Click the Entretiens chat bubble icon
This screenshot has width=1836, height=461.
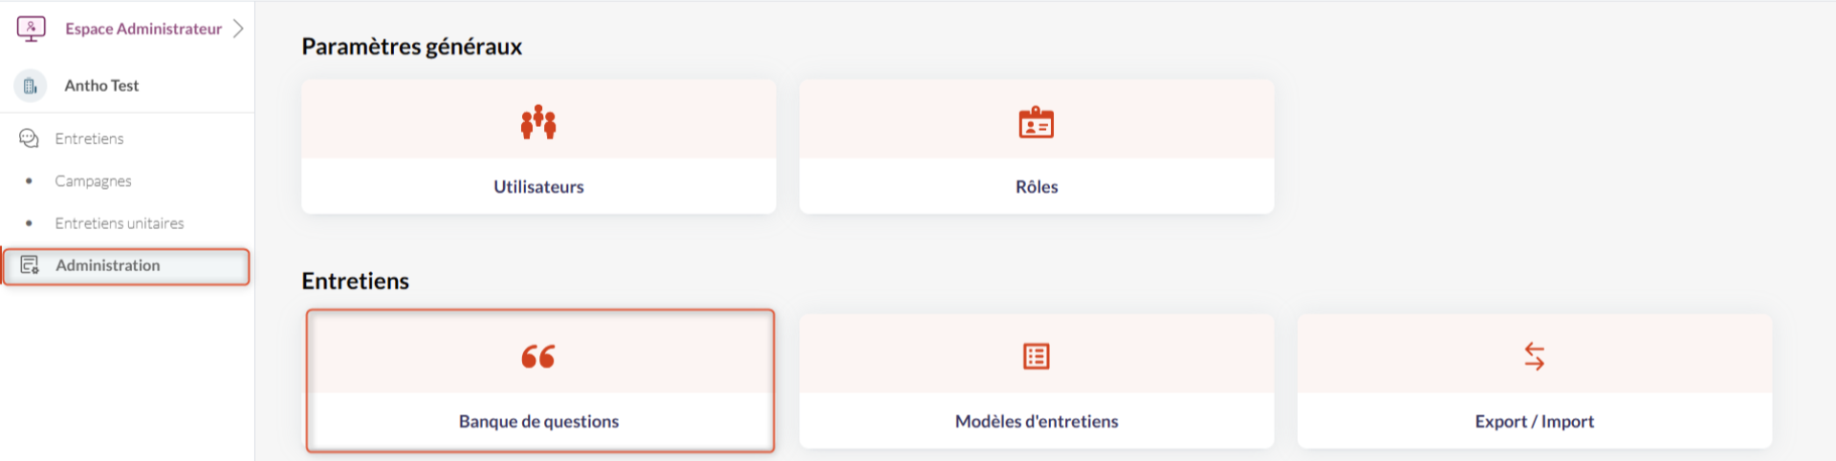pyautogui.click(x=30, y=138)
